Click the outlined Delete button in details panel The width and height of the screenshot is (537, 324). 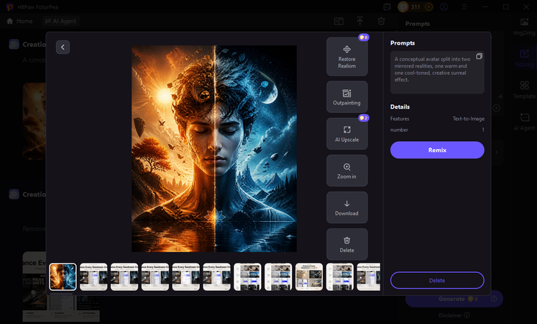437,281
